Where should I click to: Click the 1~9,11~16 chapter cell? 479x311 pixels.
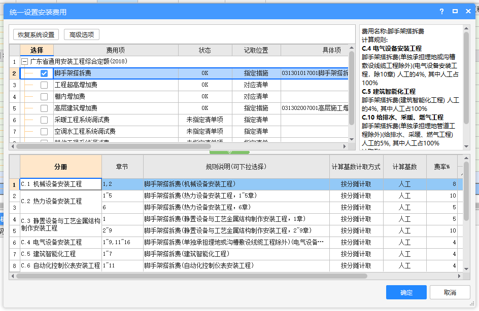(x=122, y=243)
